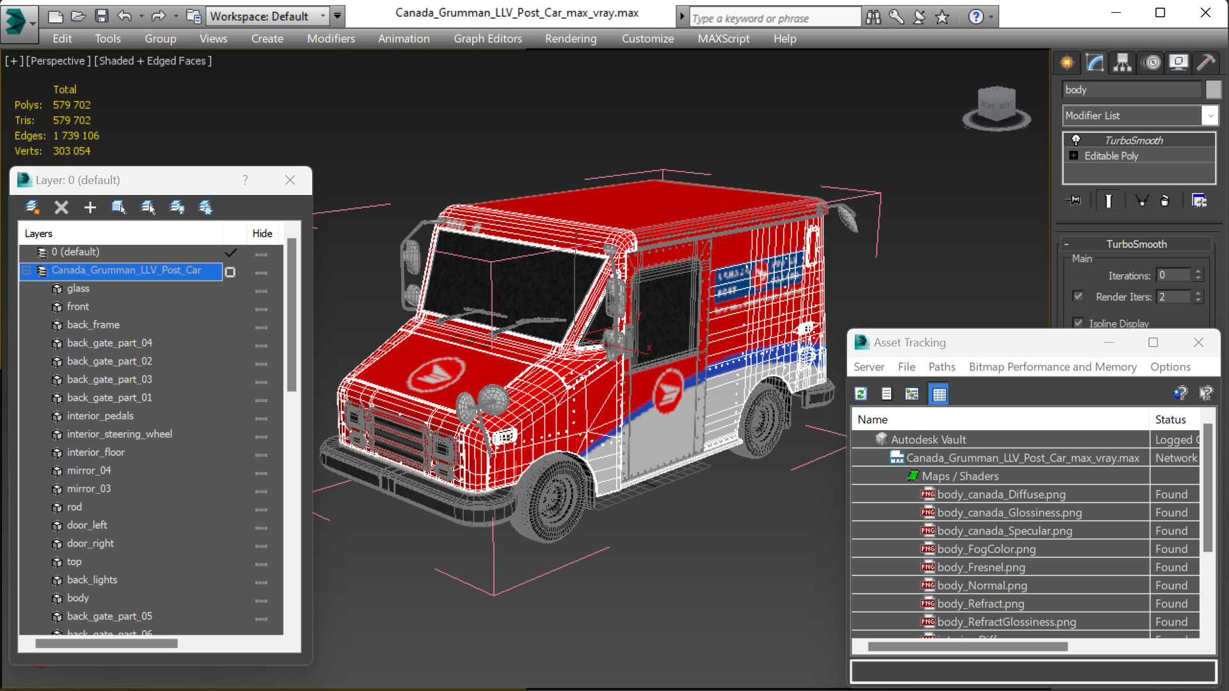Image resolution: width=1229 pixels, height=691 pixels.
Task: Open the Workspace: Default dropdown
Action: pos(267,16)
